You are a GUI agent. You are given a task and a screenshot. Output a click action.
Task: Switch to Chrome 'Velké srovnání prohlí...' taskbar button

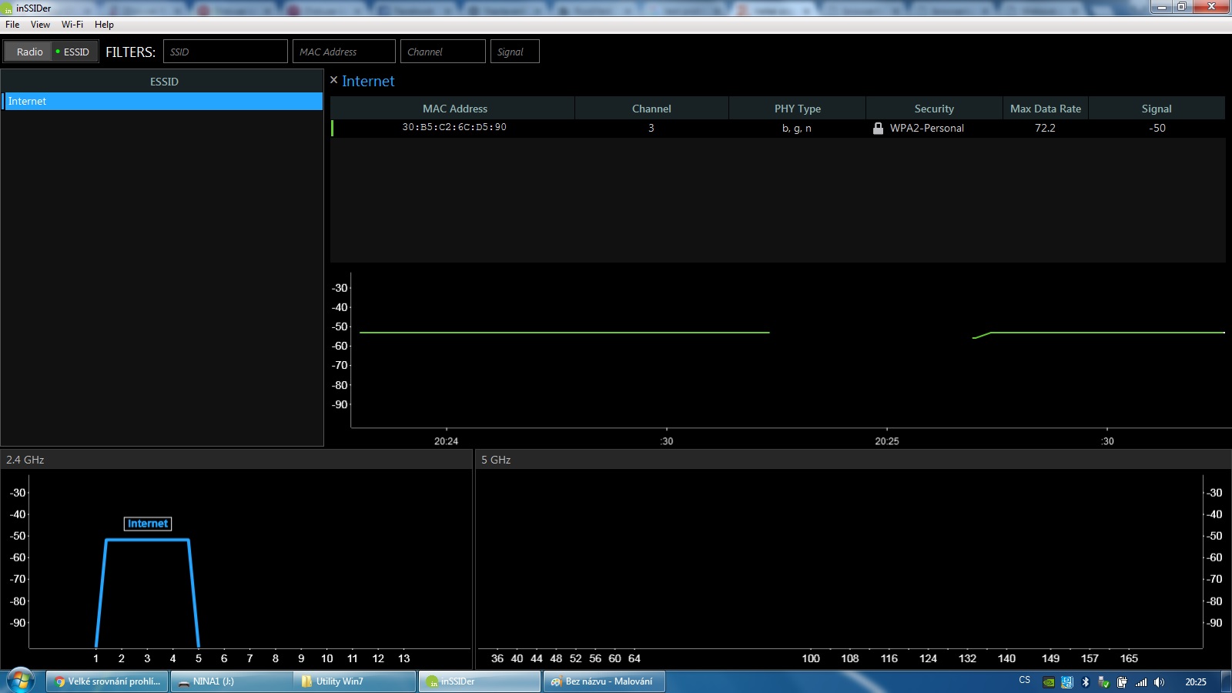point(108,681)
